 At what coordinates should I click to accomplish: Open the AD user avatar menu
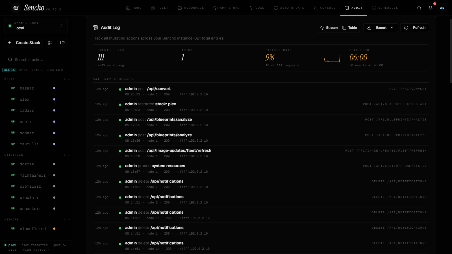[x=442, y=8]
